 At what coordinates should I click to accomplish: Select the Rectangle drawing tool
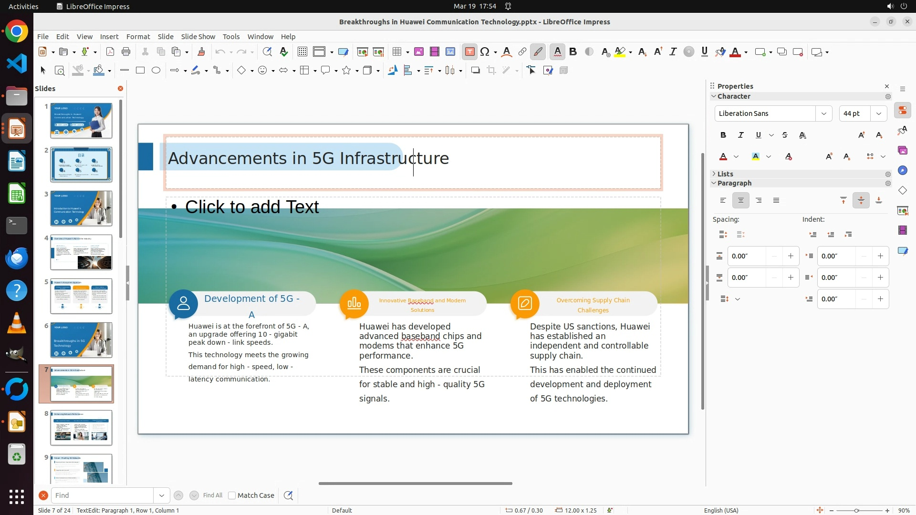click(140, 71)
